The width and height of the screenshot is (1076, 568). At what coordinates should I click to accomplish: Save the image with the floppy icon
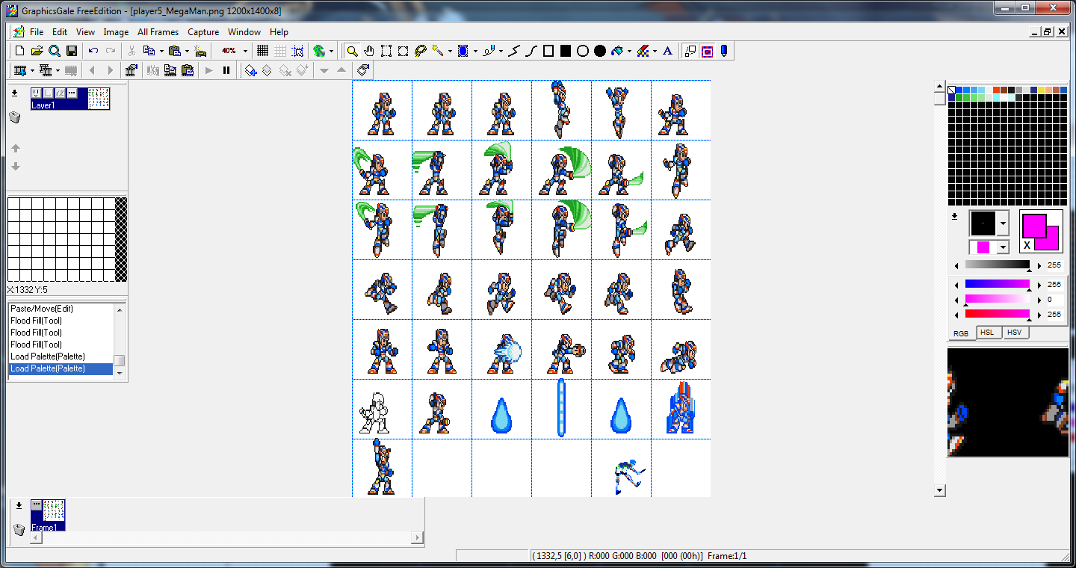[x=72, y=51]
